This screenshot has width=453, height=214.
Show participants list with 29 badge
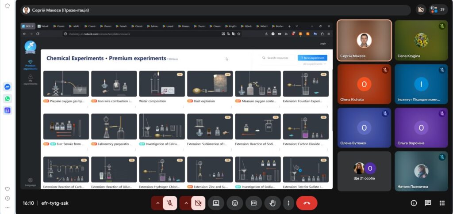tap(438, 10)
